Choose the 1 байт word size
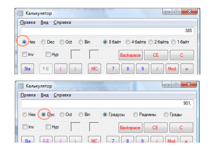 pos(173,42)
